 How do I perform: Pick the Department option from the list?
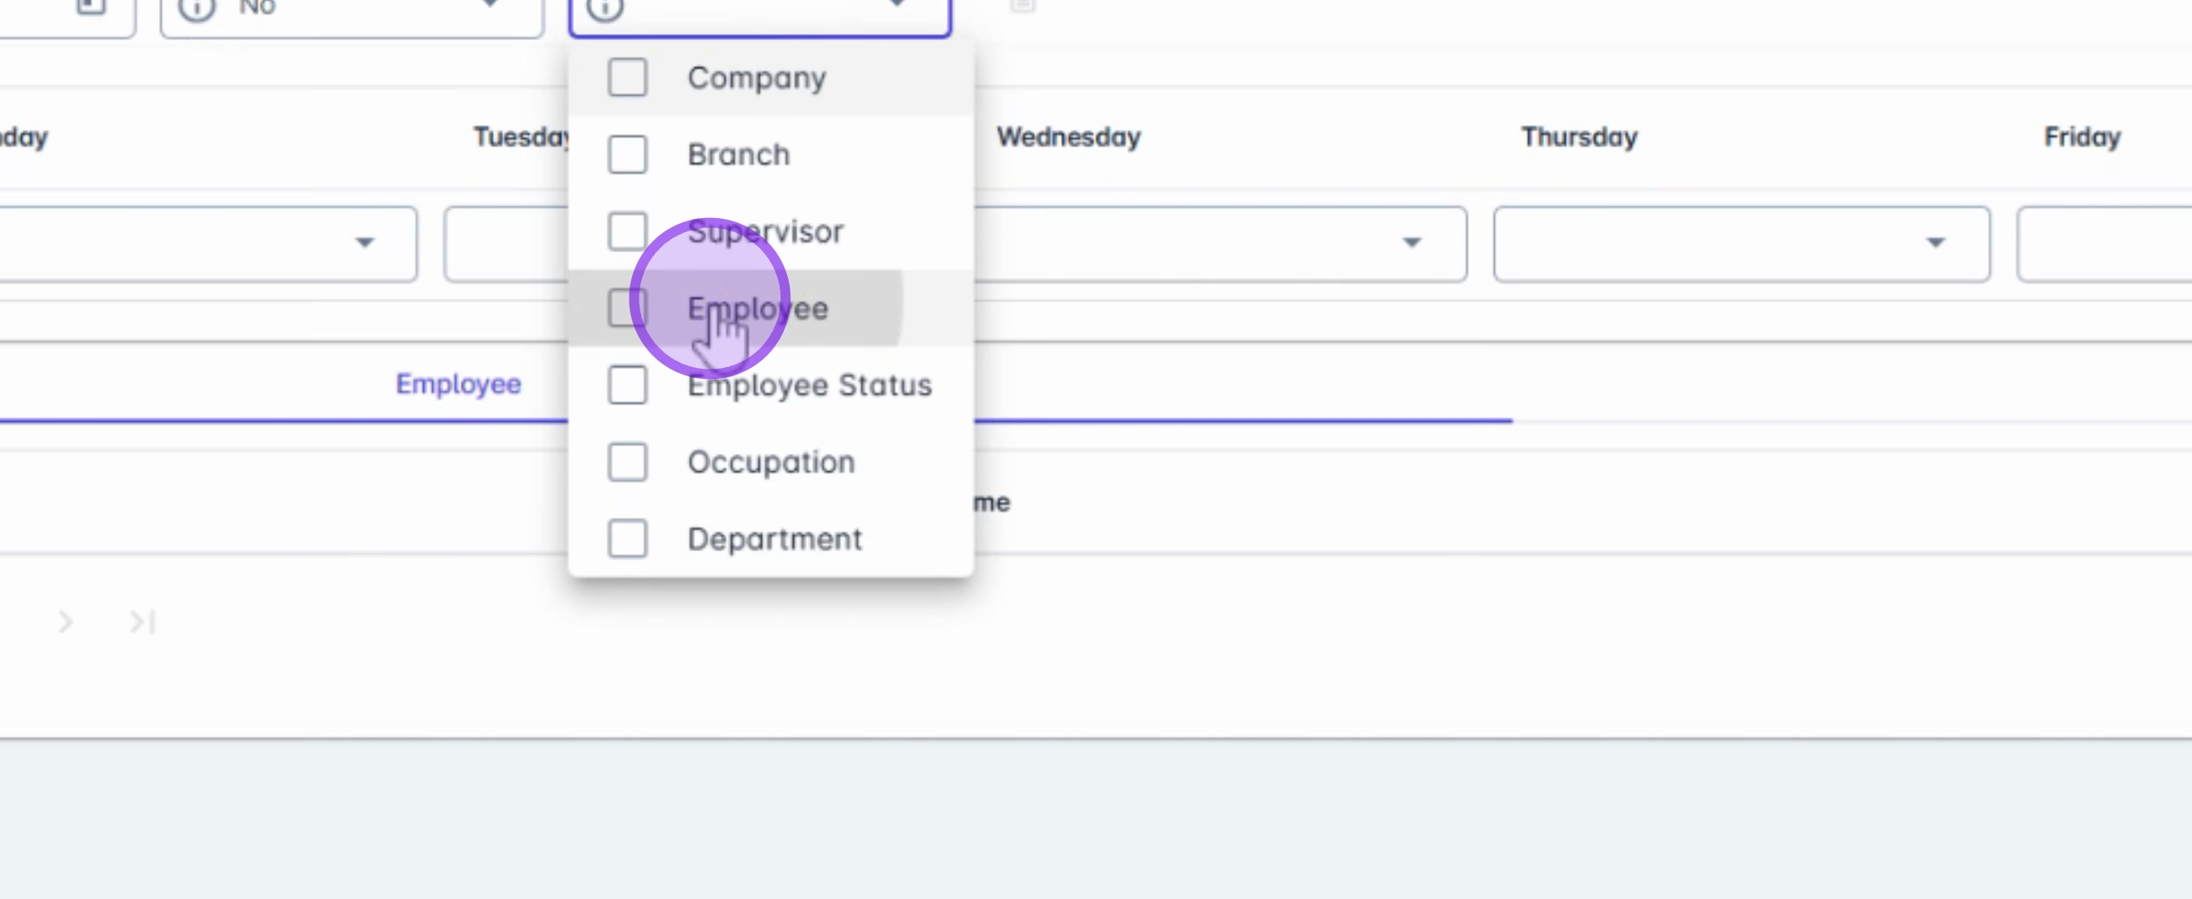[x=774, y=539]
